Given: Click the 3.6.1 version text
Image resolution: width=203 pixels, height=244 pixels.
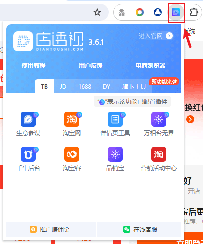Looking at the screenshot, I should [96, 42].
